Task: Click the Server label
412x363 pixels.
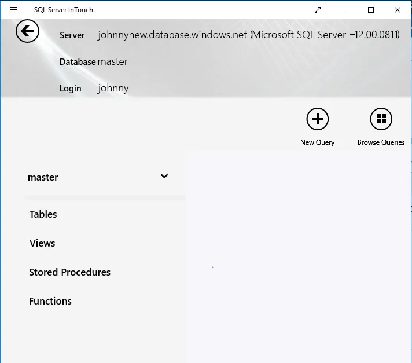Action: click(x=72, y=35)
